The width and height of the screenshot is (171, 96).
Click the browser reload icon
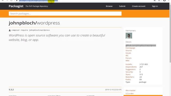click(x=11, y=1)
